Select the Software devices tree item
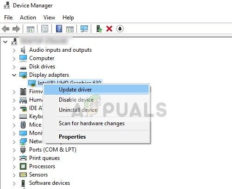232x189 pixels. click(50, 183)
